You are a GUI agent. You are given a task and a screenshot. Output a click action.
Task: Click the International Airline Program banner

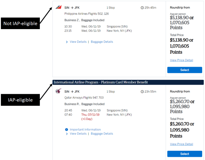(128, 82)
